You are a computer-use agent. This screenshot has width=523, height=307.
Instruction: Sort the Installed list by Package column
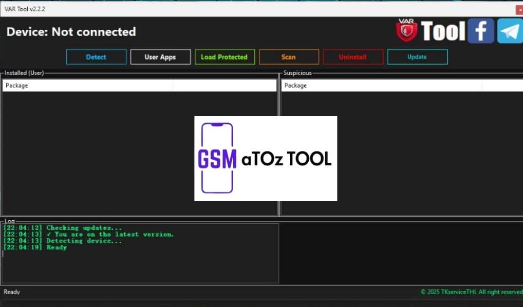pos(87,85)
